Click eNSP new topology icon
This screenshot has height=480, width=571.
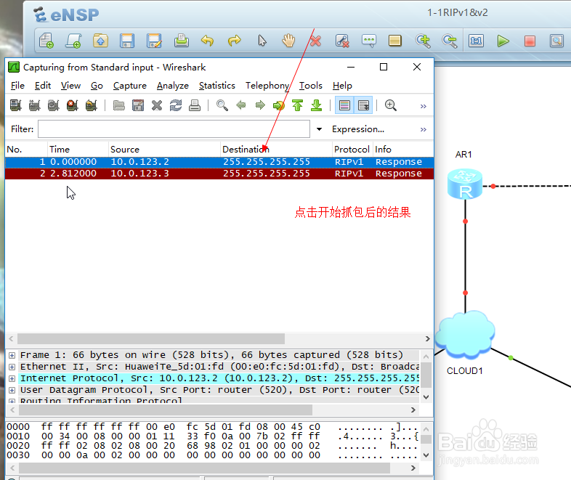click(46, 41)
